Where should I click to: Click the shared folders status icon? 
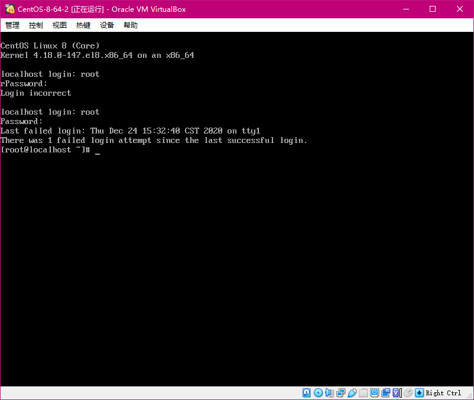pos(364,392)
